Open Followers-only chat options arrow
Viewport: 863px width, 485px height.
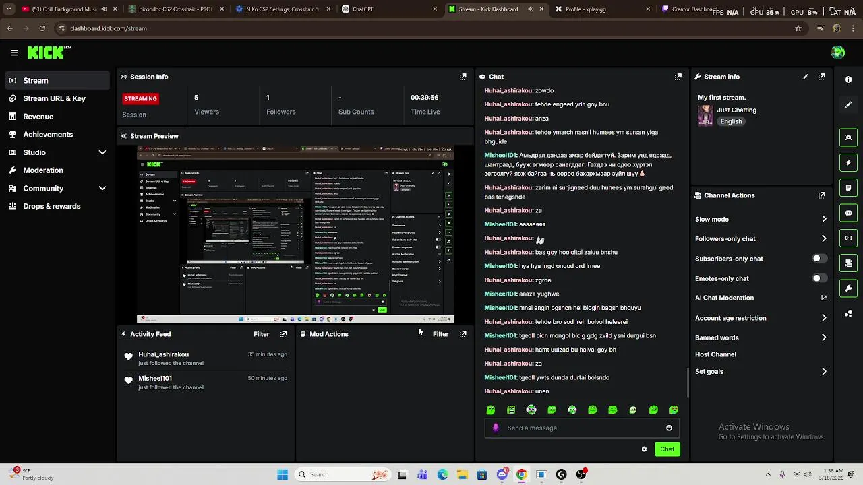[x=824, y=238]
